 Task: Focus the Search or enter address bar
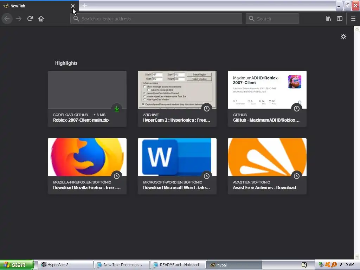(156, 19)
